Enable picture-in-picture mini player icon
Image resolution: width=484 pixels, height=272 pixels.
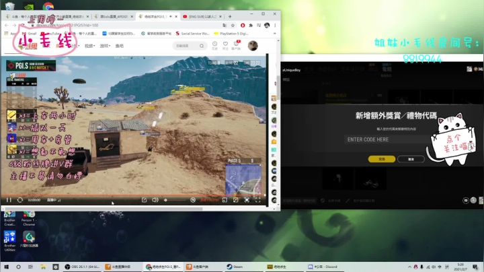pos(225,200)
